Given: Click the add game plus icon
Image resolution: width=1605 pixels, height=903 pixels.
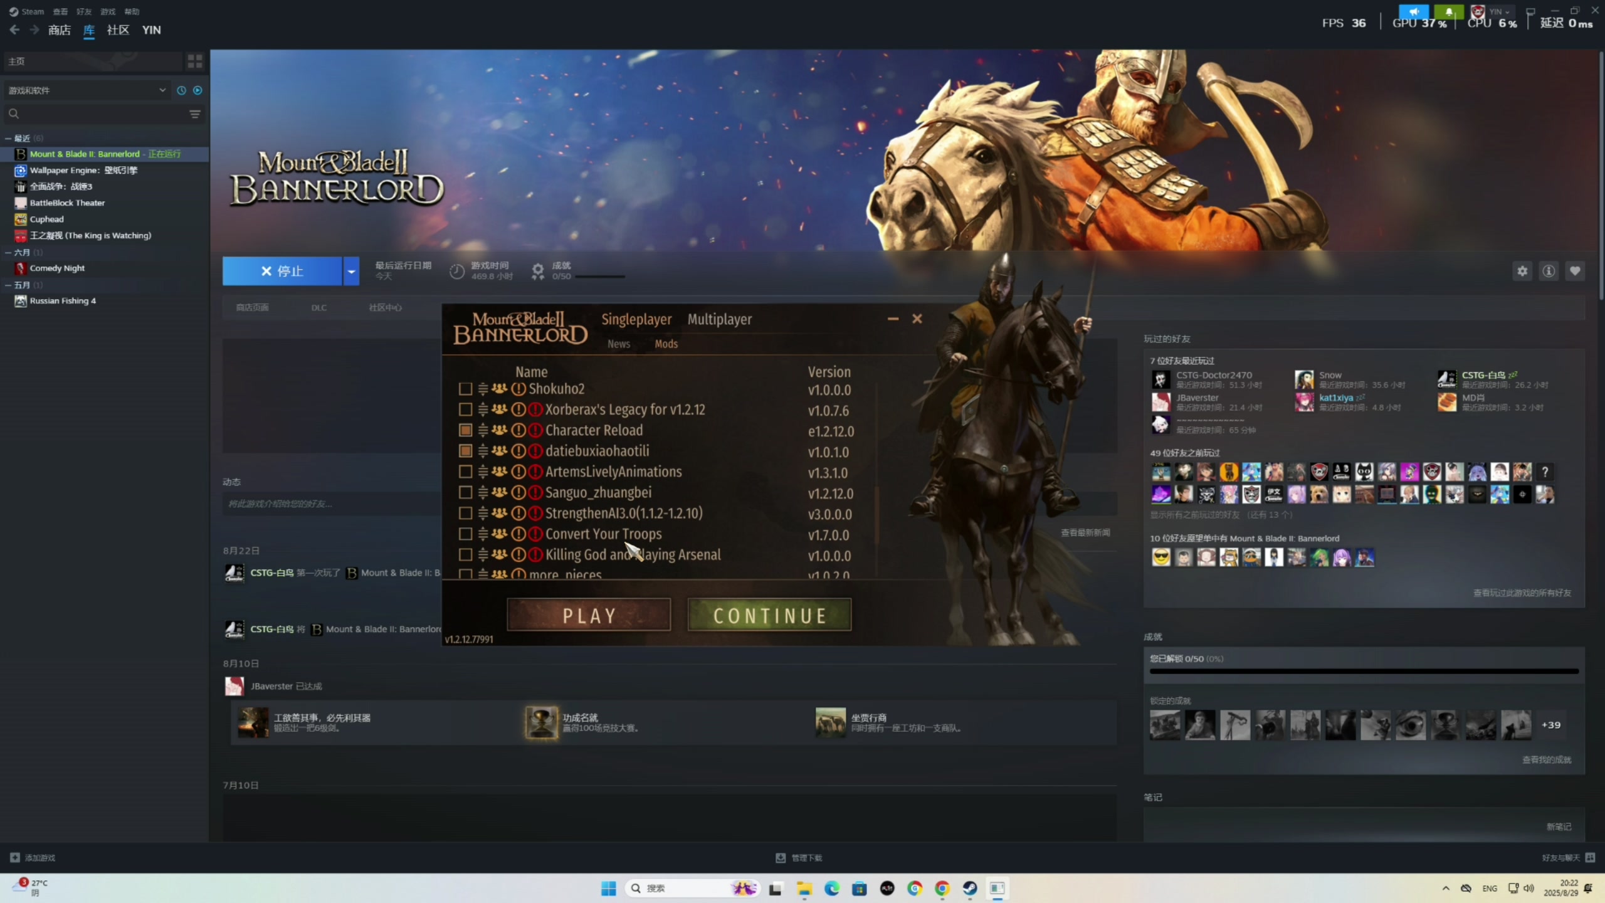Looking at the screenshot, I should coord(15,857).
